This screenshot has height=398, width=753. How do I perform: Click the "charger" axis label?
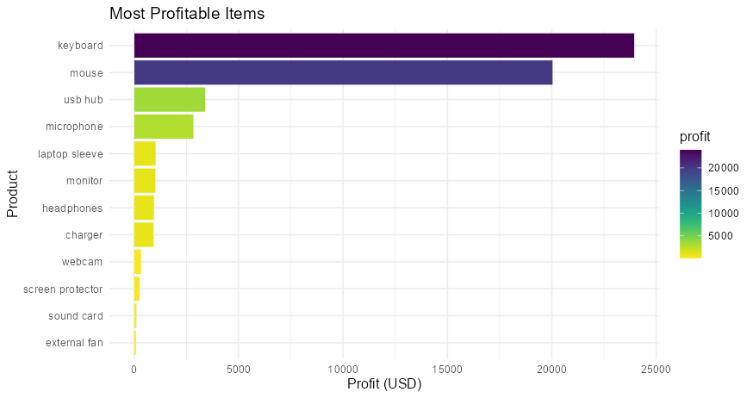tap(84, 235)
